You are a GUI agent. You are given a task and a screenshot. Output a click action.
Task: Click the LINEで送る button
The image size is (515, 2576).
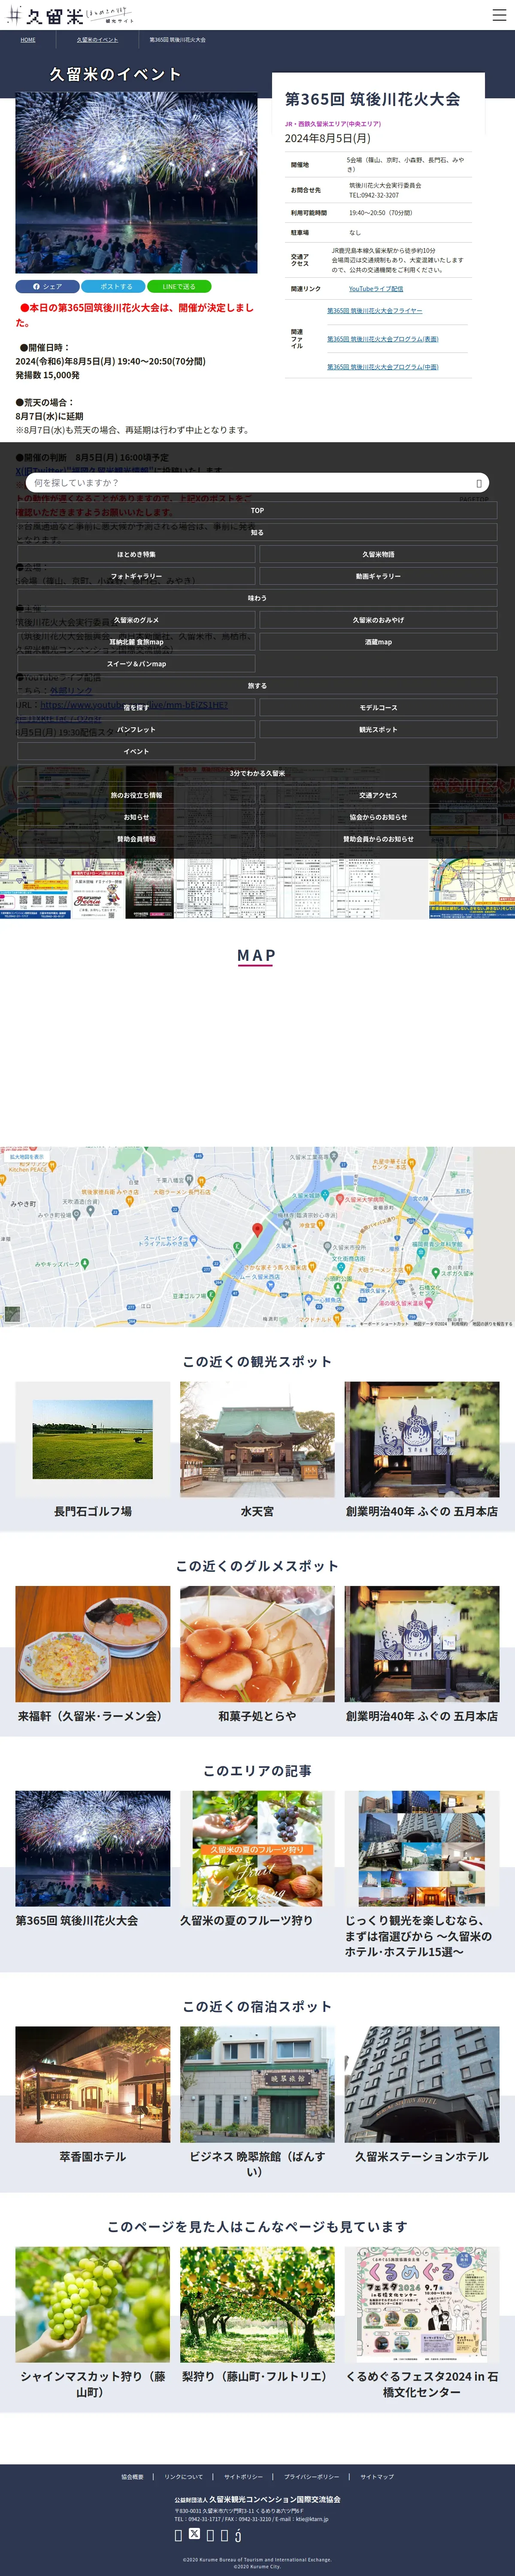pyautogui.click(x=179, y=286)
